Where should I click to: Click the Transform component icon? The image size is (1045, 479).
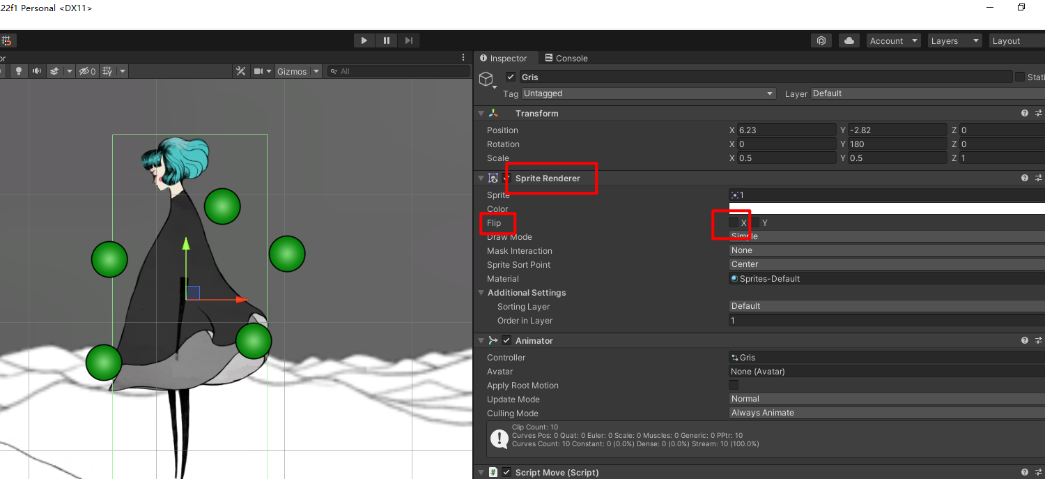[493, 113]
